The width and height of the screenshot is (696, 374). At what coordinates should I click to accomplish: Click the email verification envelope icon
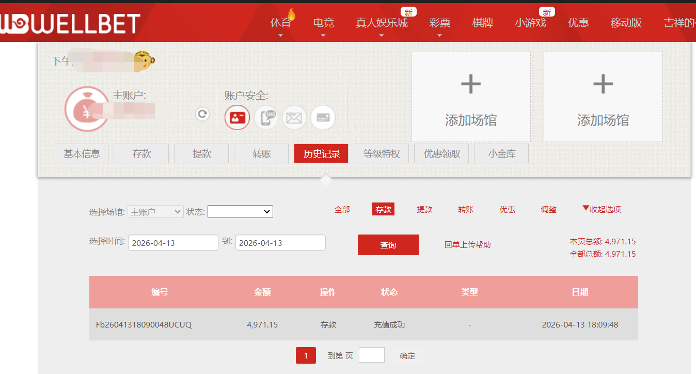tap(294, 117)
